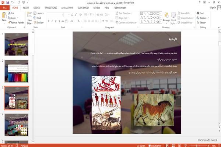The width and height of the screenshot is (221, 147).
Task: Toggle Underline formatting
Action: (x=56, y=21)
